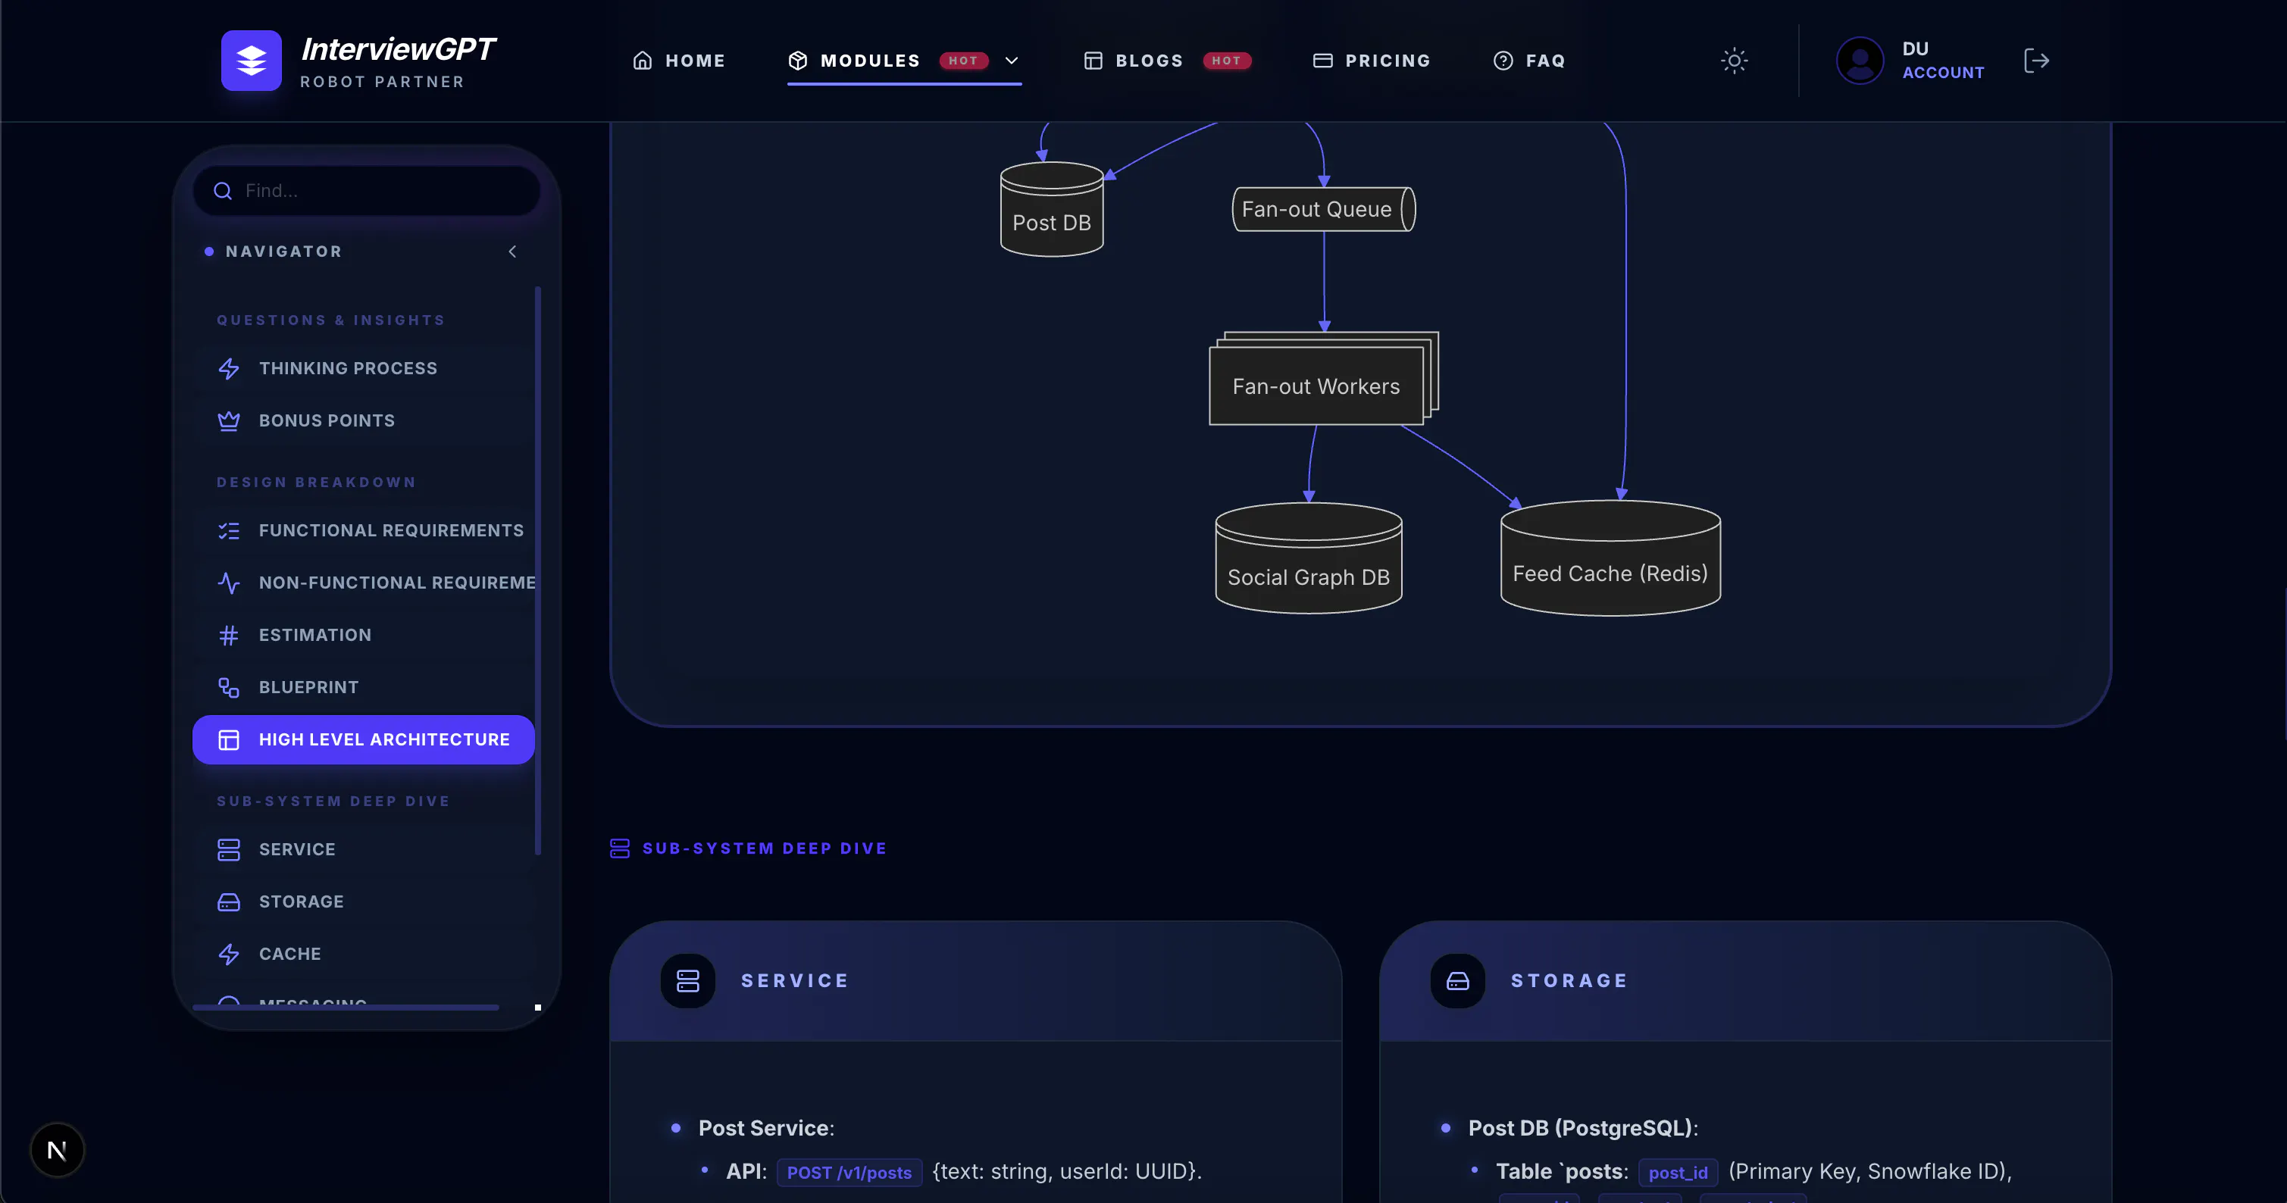The width and height of the screenshot is (2287, 1203).
Task: Click the Service card server icon
Action: click(688, 981)
